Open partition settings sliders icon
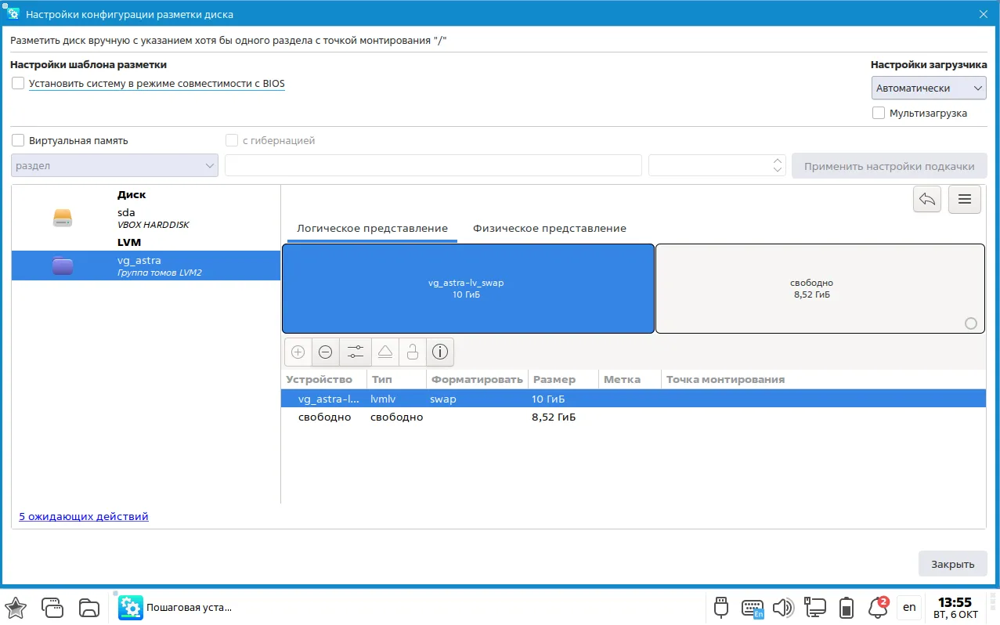1000x625 pixels. coord(355,352)
